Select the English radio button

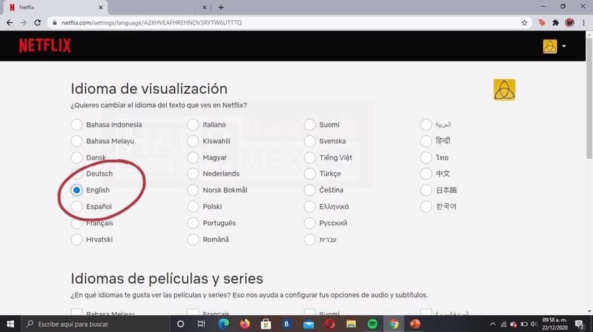[77, 190]
